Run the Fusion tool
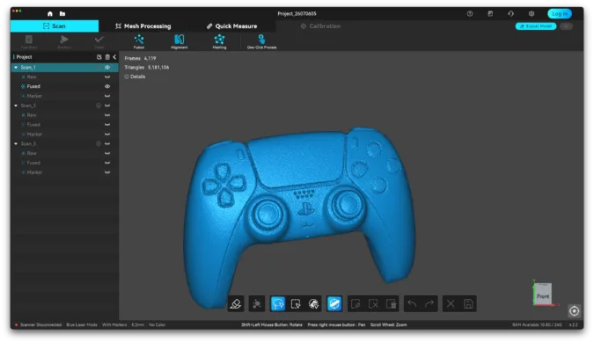Image resolution: width=594 pixels, height=343 pixels. coord(139,41)
